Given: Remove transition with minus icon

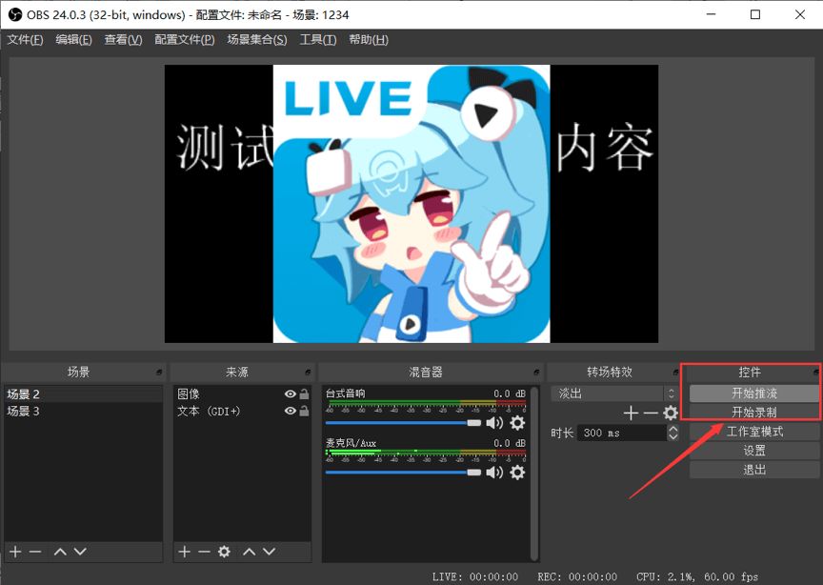Looking at the screenshot, I should coord(651,414).
